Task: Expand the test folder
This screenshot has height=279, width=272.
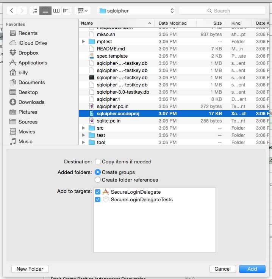Action: pos(83,135)
